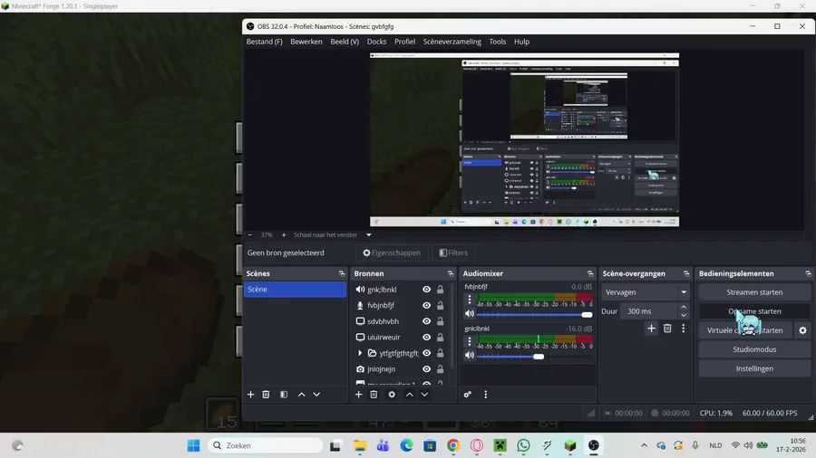The image size is (816, 458).
Task: Remove selected source with Bronnen trash icon
Action: coord(374,395)
